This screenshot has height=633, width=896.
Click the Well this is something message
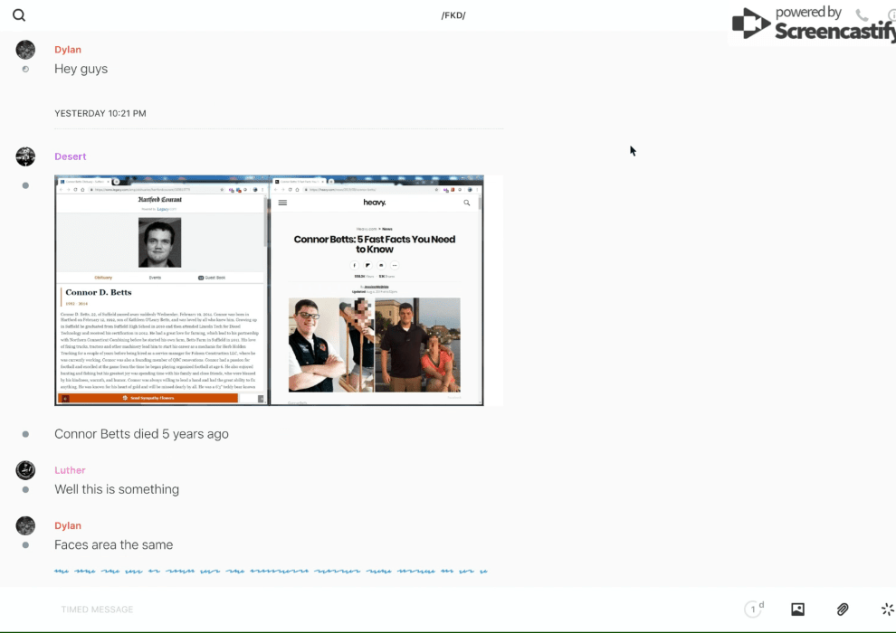tap(117, 489)
